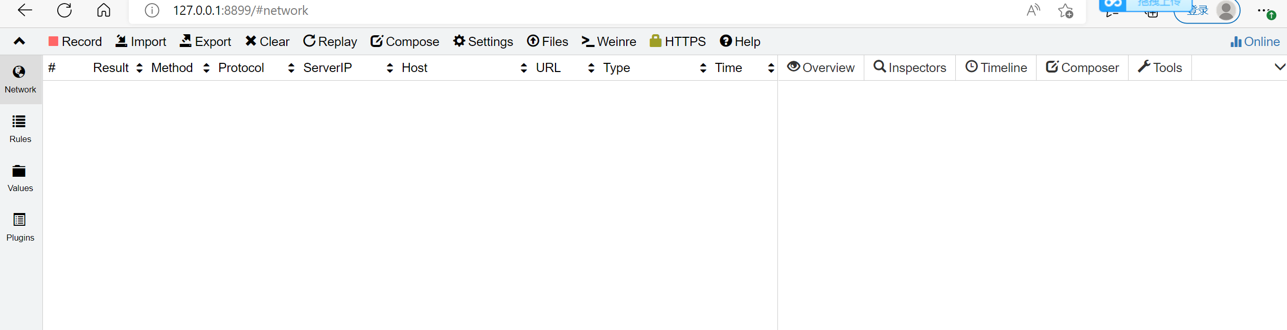Toggle the Online status indicator
1287x330 pixels.
pyautogui.click(x=1255, y=42)
